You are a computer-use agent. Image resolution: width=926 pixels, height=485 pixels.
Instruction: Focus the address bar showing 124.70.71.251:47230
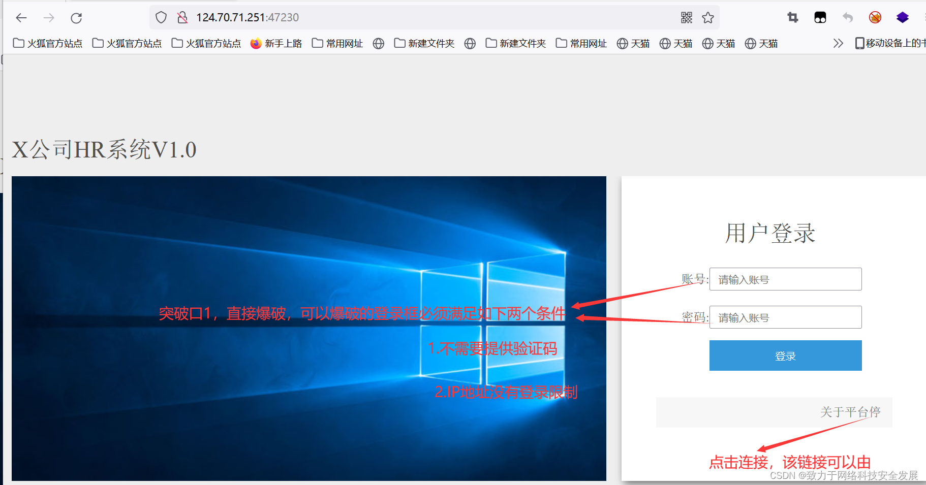click(x=435, y=18)
